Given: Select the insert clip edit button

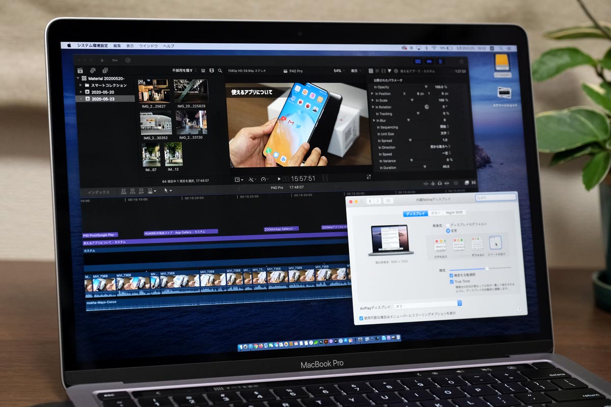Looking at the screenshot, I should pyautogui.click(x=132, y=191).
